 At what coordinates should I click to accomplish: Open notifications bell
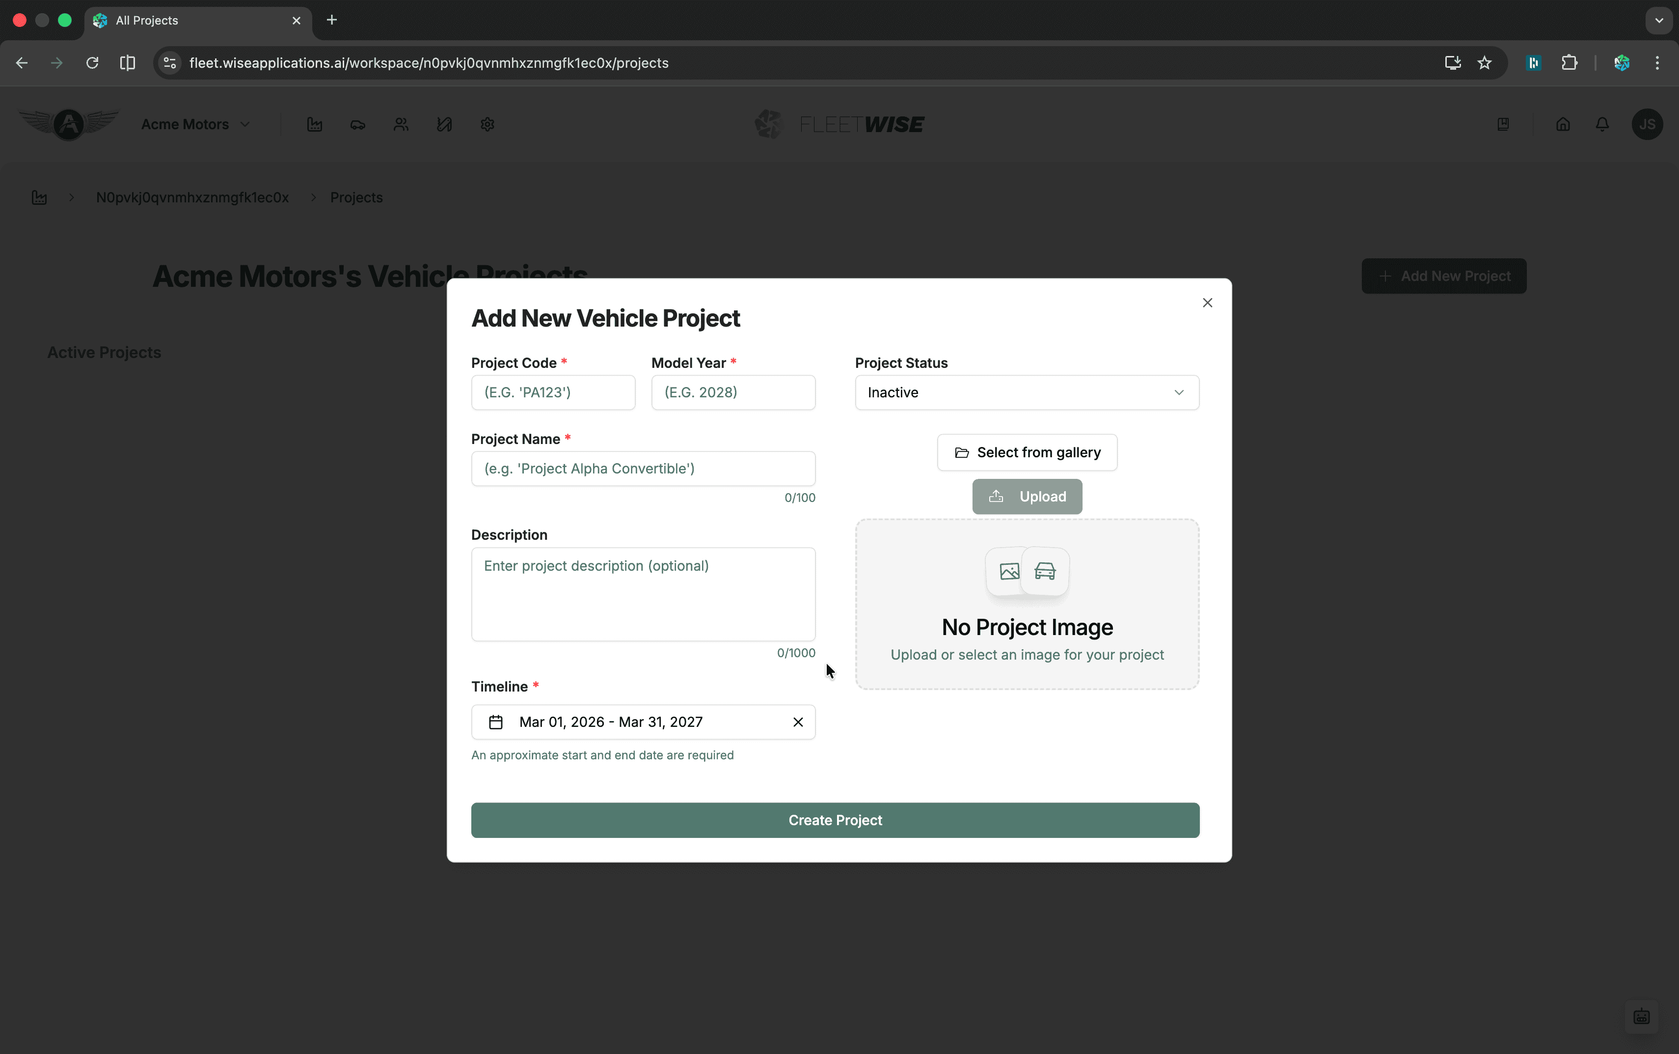[x=1602, y=124]
